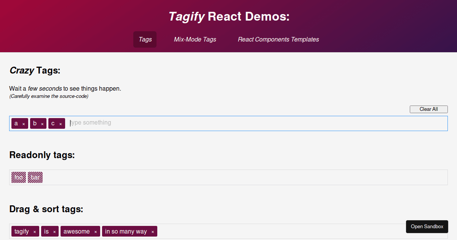
Task: Select the "tagify" draggable tag
Action: [22, 231]
